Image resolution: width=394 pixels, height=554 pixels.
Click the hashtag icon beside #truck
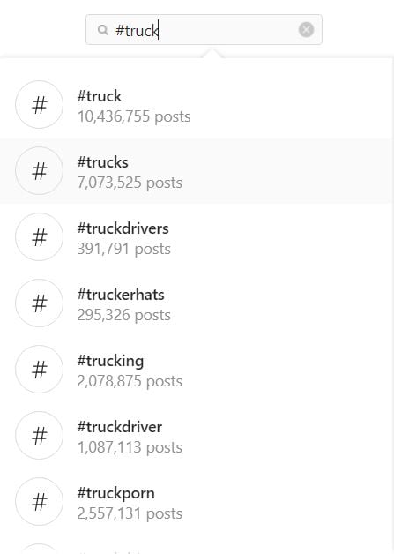39,105
